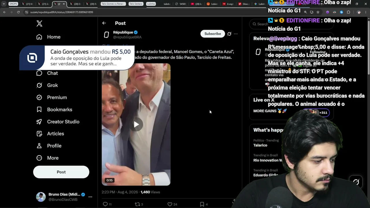Image resolution: width=370 pixels, height=208 pixels.
Task: Click the Caio Gonçalves donation notification
Action: (77, 58)
